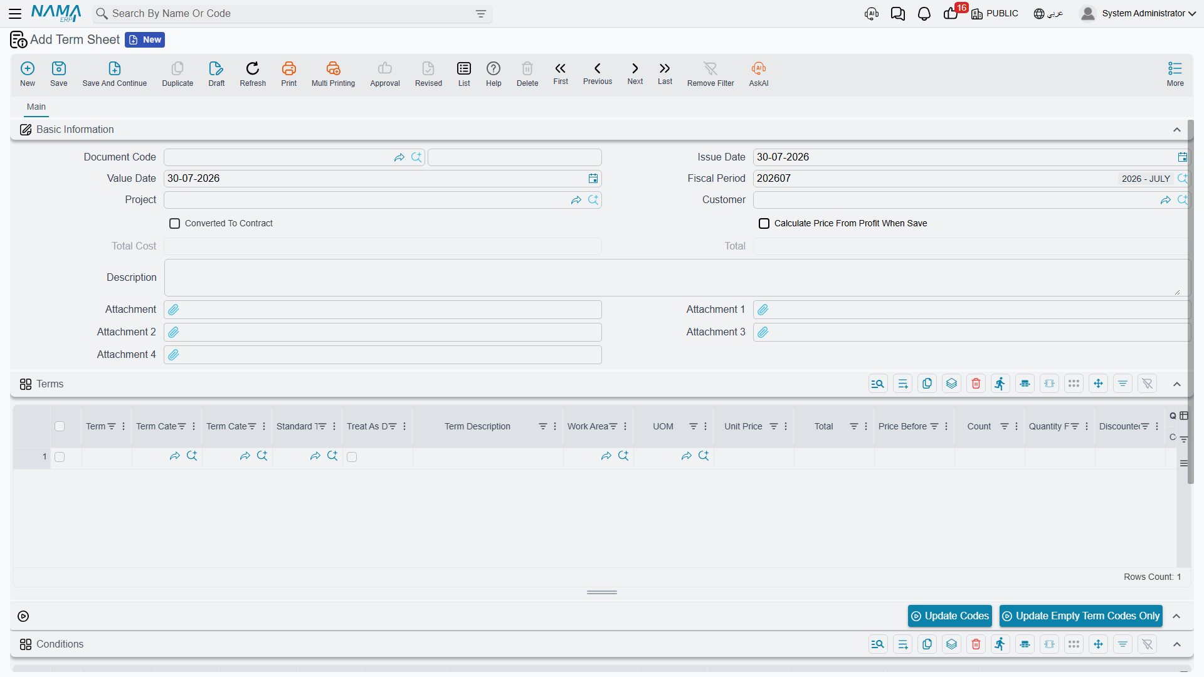The width and height of the screenshot is (1204, 677).
Task: Open the search filter options dropdown
Action: pos(481,14)
